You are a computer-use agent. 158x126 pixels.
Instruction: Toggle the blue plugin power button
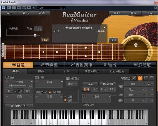pyautogui.click(x=3, y=8)
